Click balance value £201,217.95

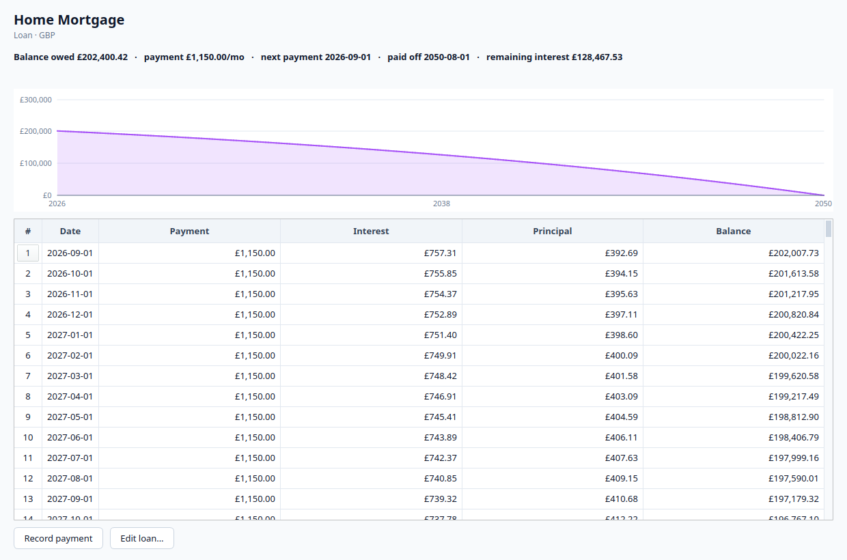click(x=794, y=294)
